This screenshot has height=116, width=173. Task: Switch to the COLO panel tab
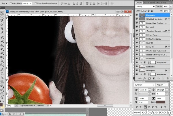152,3
